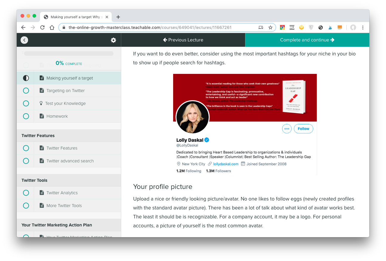Click sidebar back chevron circle
386x261 pixels.
[x=24, y=40]
